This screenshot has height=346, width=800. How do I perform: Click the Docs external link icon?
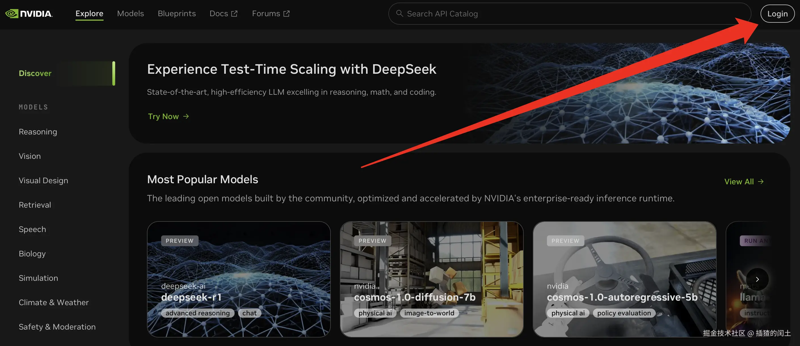[235, 14]
